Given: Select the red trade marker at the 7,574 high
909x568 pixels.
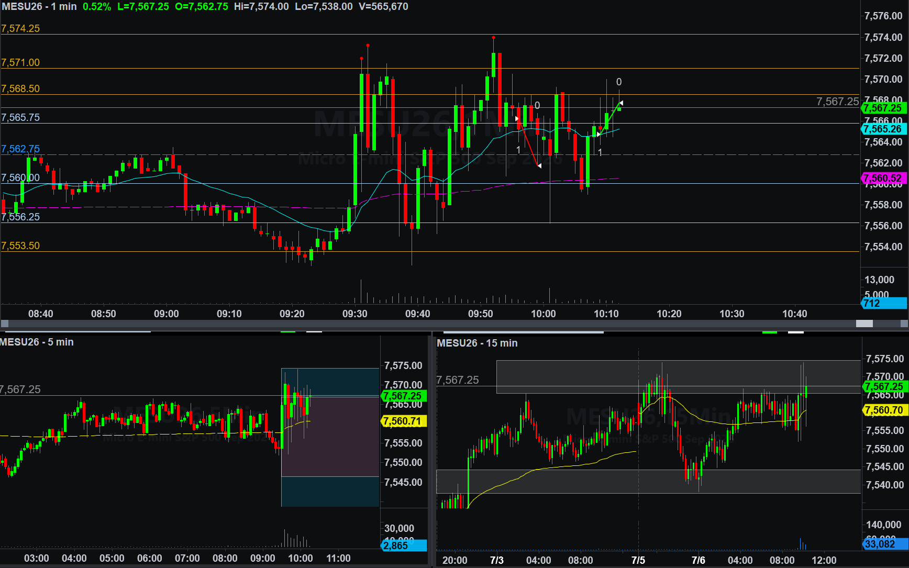Looking at the screenshot, I should pos(493,38).
